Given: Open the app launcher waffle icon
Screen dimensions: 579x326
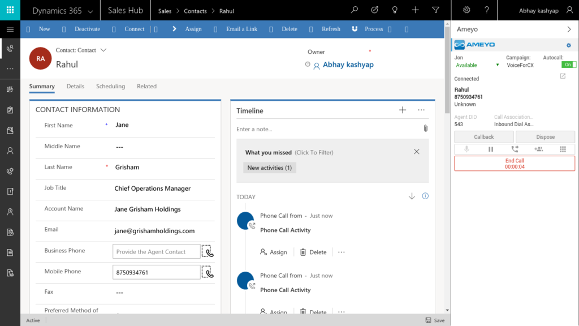Looking at the screenshot, I should [10, 10].
